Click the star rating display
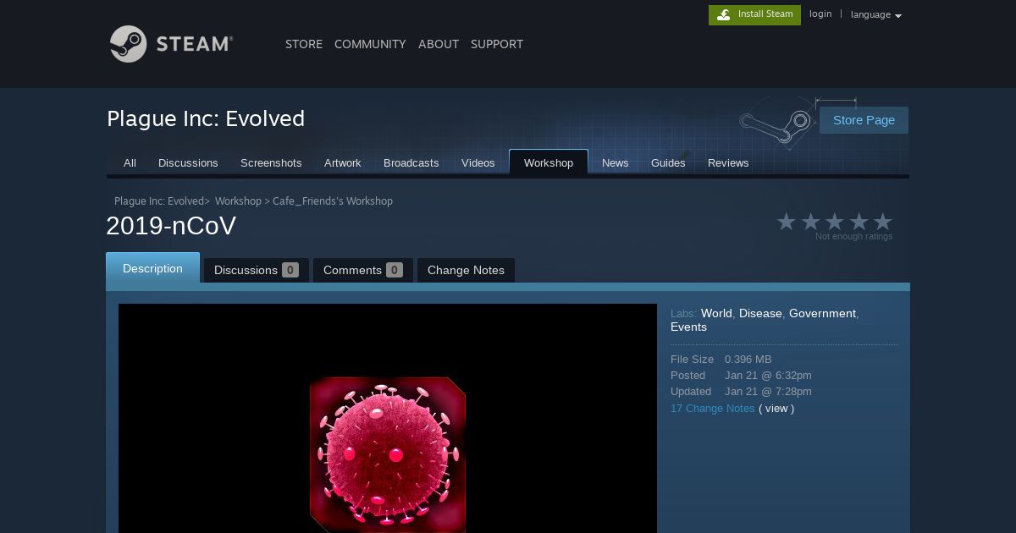Screen dimensions: 1016x533 [835, 222]
